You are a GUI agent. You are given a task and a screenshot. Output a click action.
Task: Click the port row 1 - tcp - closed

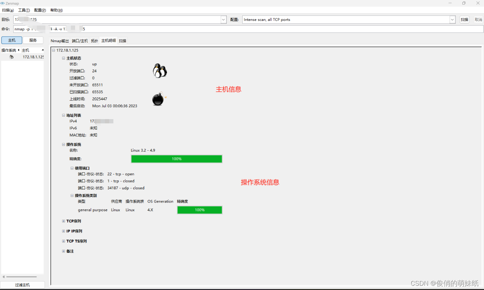[121, 181]
